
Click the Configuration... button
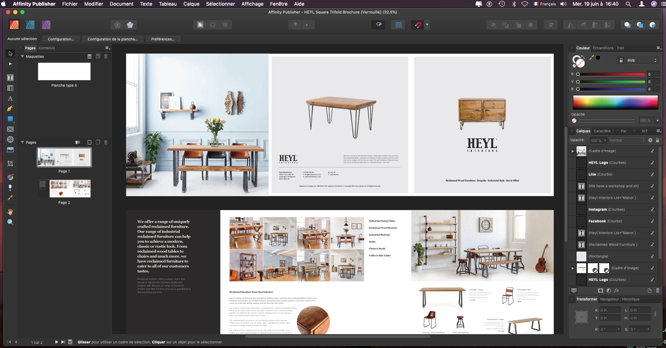(x=61, y=39)
